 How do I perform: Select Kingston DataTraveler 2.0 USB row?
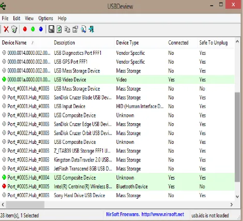click(x=117, y=160)
